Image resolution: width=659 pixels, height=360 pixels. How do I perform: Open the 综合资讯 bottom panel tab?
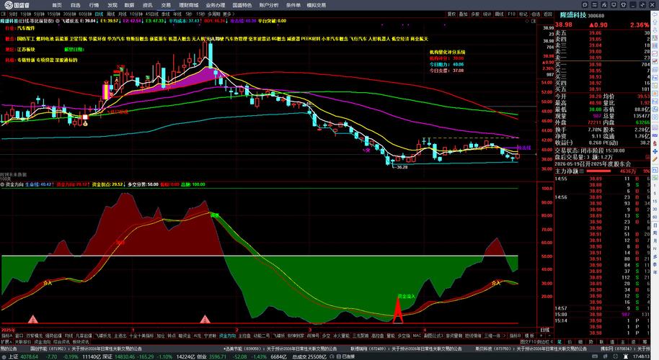tap(61, 342)
